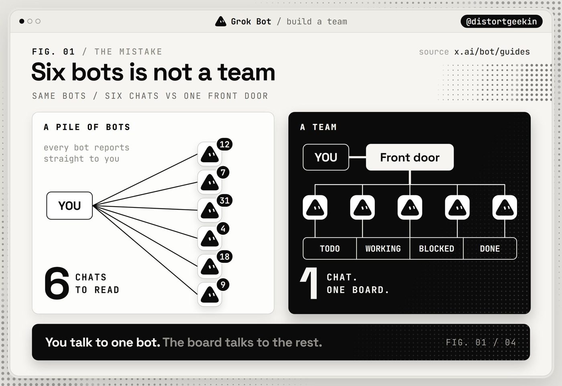
Task: Click the 'FIG. 01 / 04' page indicator
Action: [x=481, y=342]
